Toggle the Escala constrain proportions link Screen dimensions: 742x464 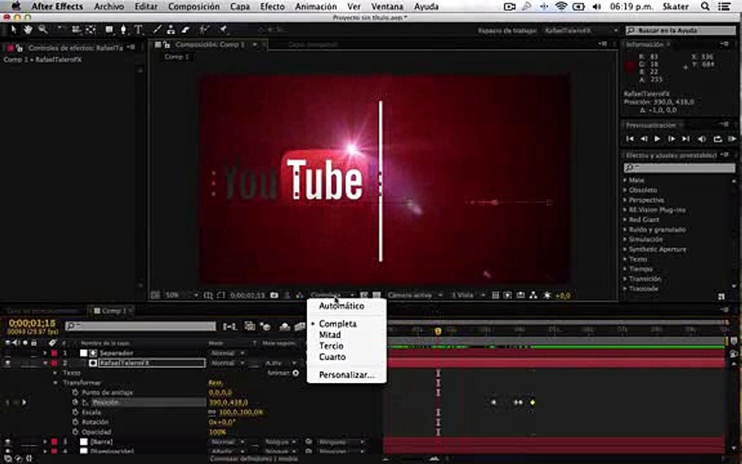click(212, 412)
